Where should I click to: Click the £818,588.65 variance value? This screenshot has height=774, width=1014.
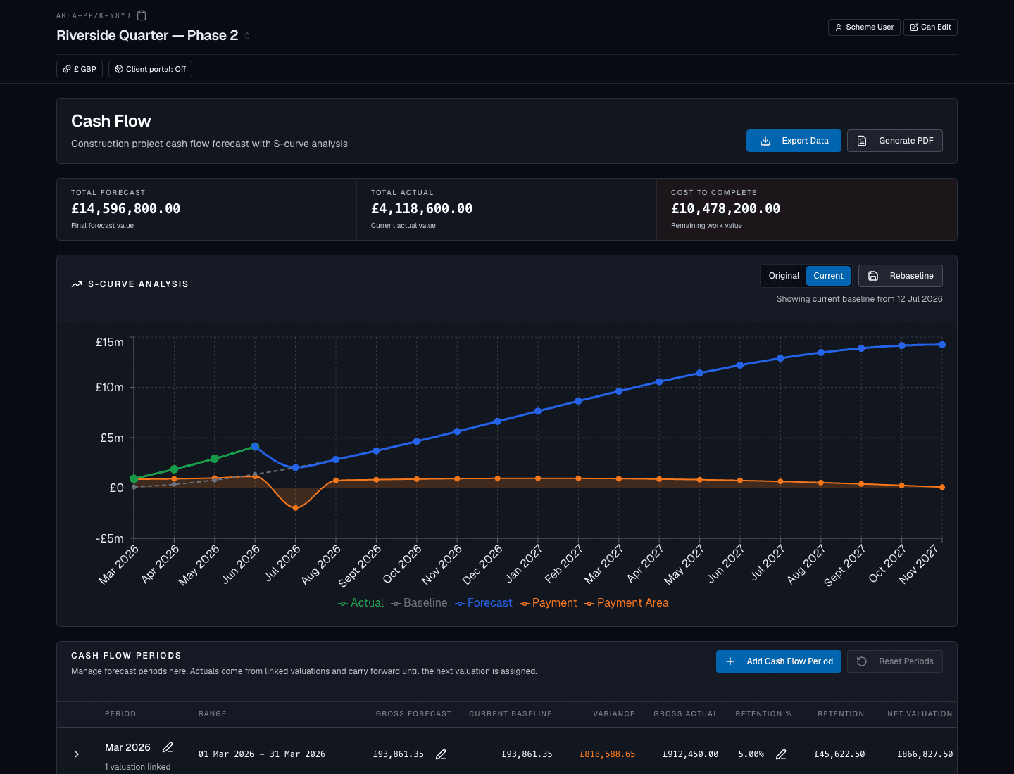pyautogui.click(x=607, y=754)
